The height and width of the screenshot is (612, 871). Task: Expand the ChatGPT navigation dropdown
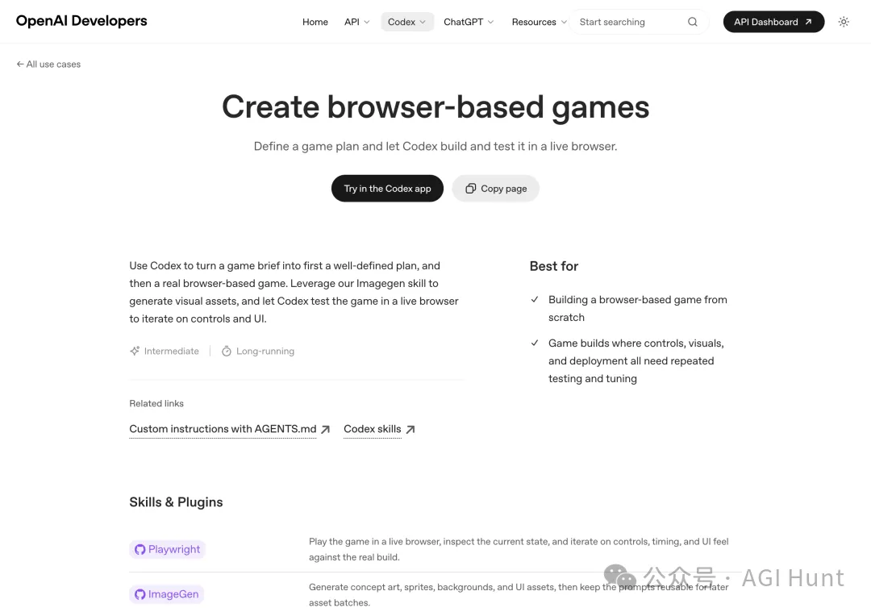pyautogui.click(x=469, y=22)
